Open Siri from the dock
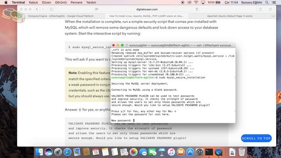 (49, 152)
